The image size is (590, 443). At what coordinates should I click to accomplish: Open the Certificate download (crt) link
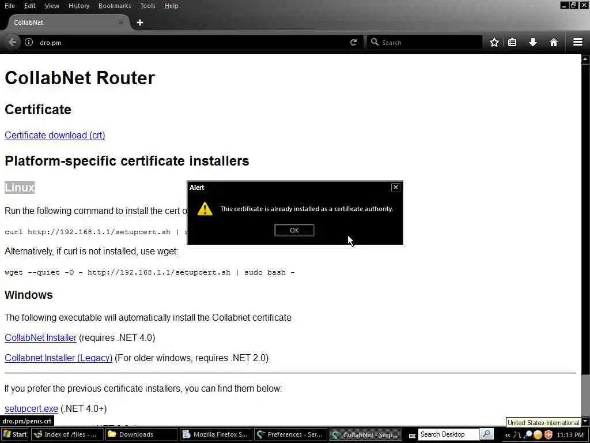pyautogui.click(x=55, y=135)
